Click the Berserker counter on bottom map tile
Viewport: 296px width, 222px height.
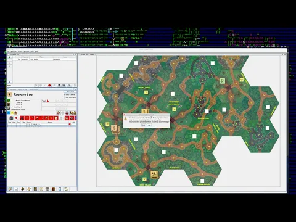tap(154, 175)
